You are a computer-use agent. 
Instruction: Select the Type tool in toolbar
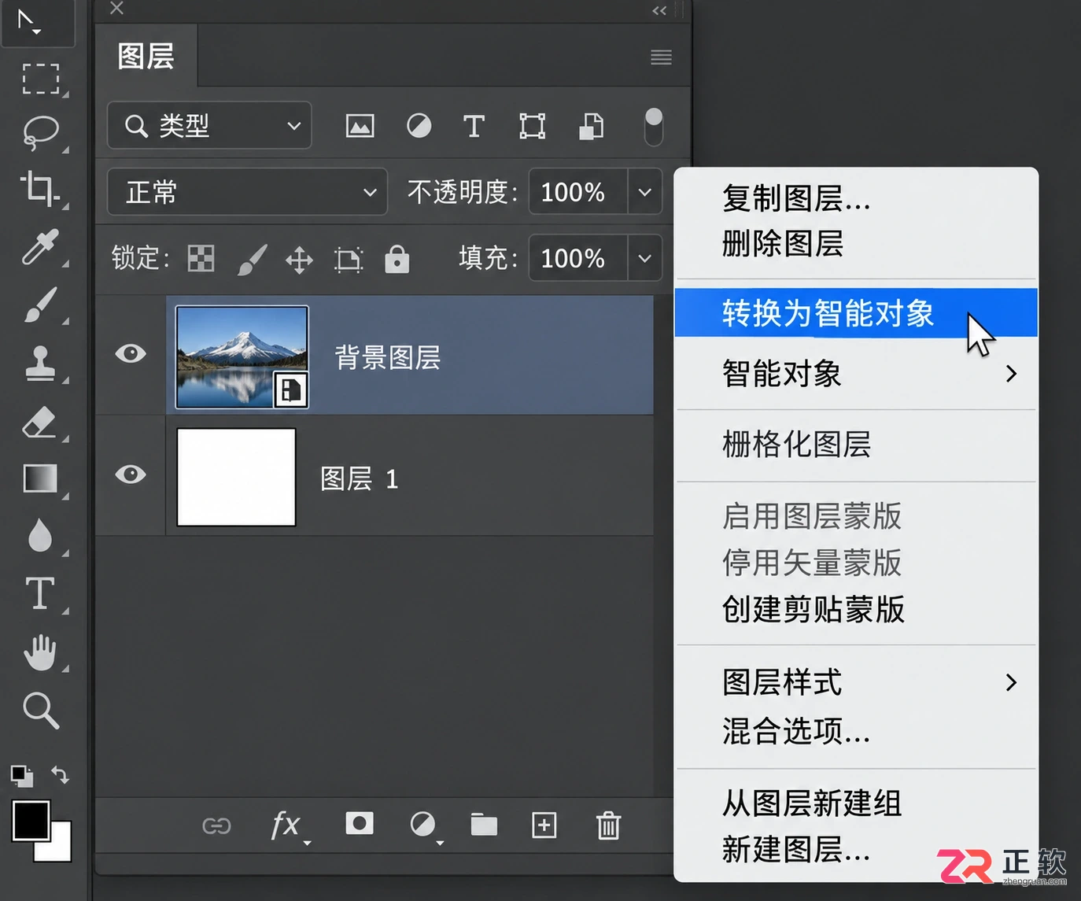[x=40, y=593]
